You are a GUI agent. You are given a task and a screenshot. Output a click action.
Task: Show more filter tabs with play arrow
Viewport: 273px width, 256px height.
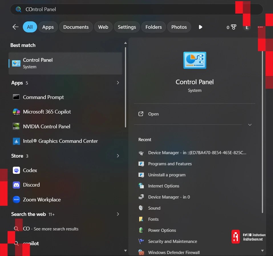coord(200,27)
